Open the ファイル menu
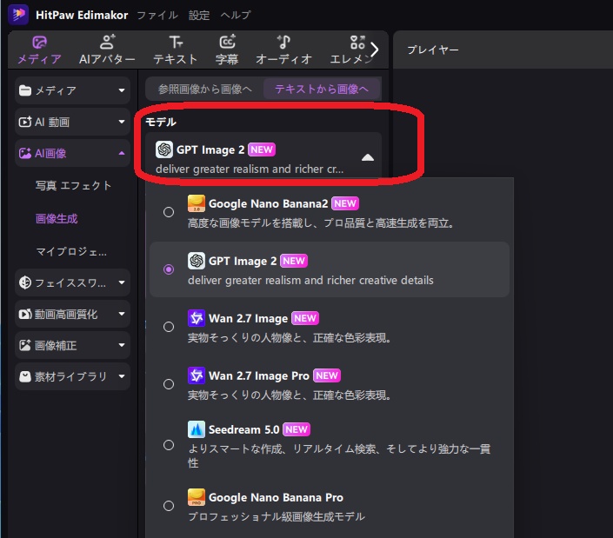Viewport: 613px width, 538px height. pos(157,16)
